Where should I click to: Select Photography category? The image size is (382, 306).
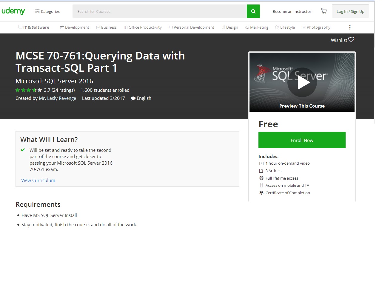point(316,27)
